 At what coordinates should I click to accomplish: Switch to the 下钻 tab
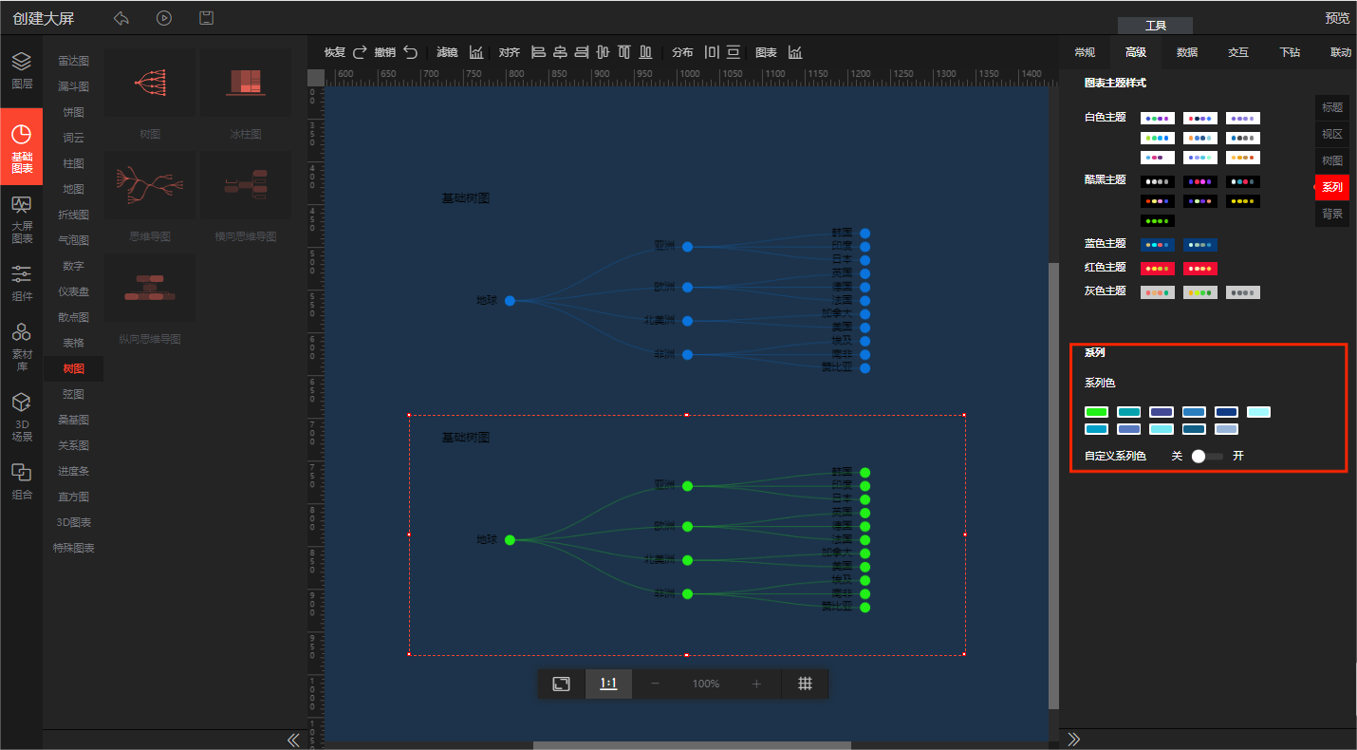[1289, 52]
